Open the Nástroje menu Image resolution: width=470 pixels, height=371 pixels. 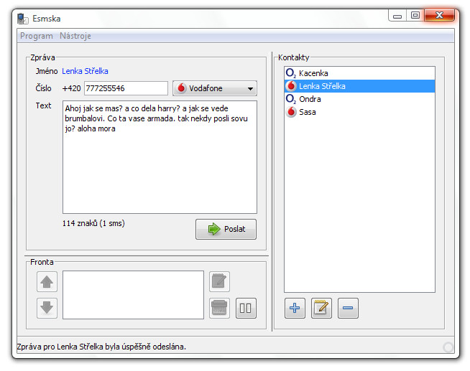click(75, 36)
